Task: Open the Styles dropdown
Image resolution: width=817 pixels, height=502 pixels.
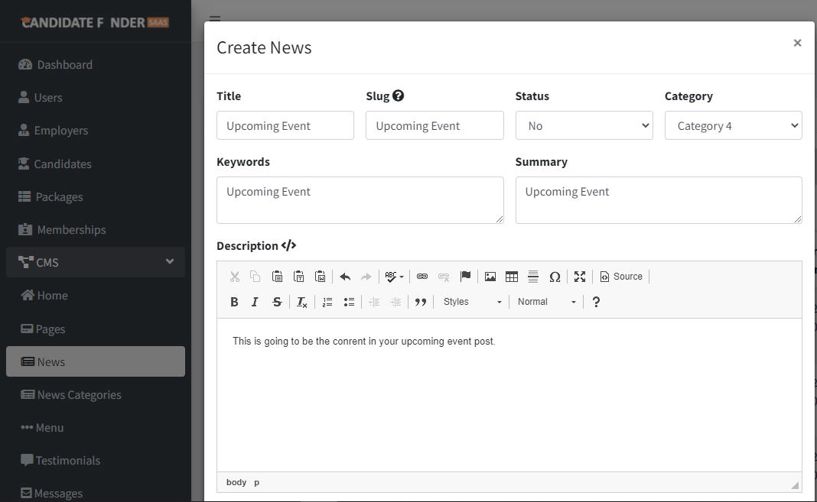Action: (x=472, y=302)
